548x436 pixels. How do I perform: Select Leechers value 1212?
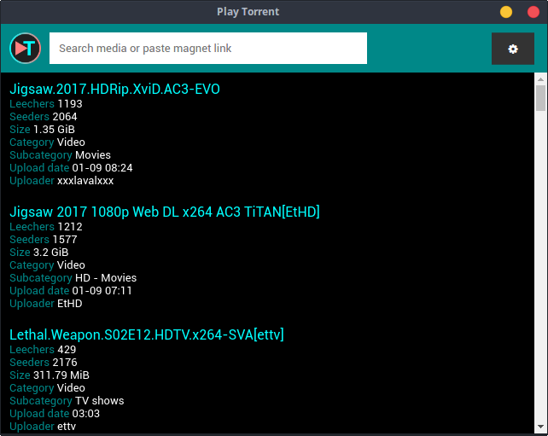pos(70,227)
